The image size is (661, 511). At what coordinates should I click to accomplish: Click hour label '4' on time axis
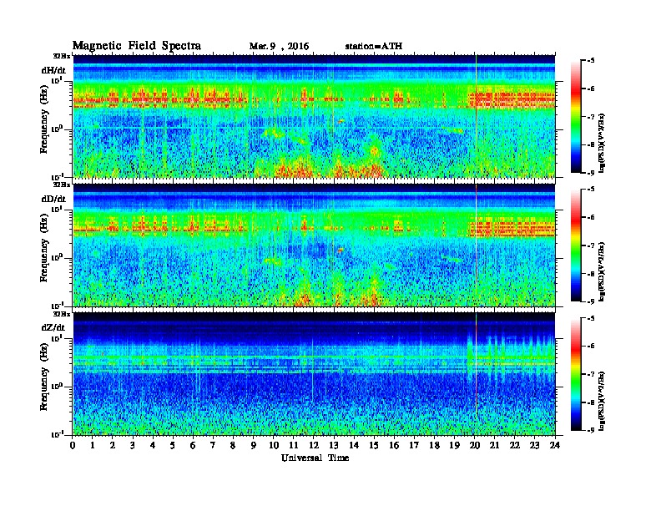pyautogui.click(x=153, y=446)
